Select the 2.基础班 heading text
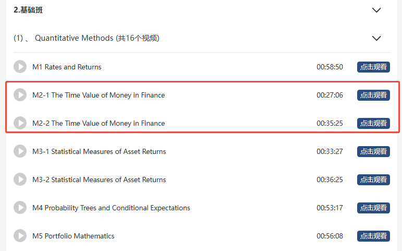This screenshot has height=251, width=402. click(28, 10)
